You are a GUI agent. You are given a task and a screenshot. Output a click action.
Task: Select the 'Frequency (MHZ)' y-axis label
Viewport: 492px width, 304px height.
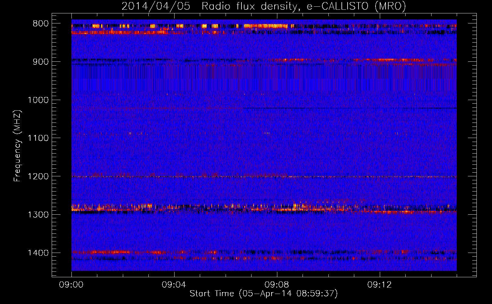(17, 146)
